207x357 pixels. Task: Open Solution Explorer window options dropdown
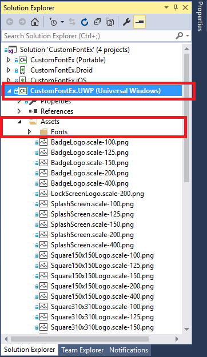coord(166,7)
